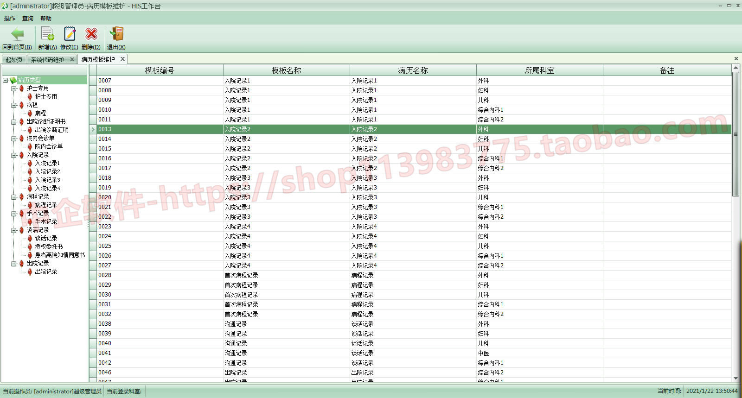Select the 病历模板维护 tab
742x398 pixels.
98,59
